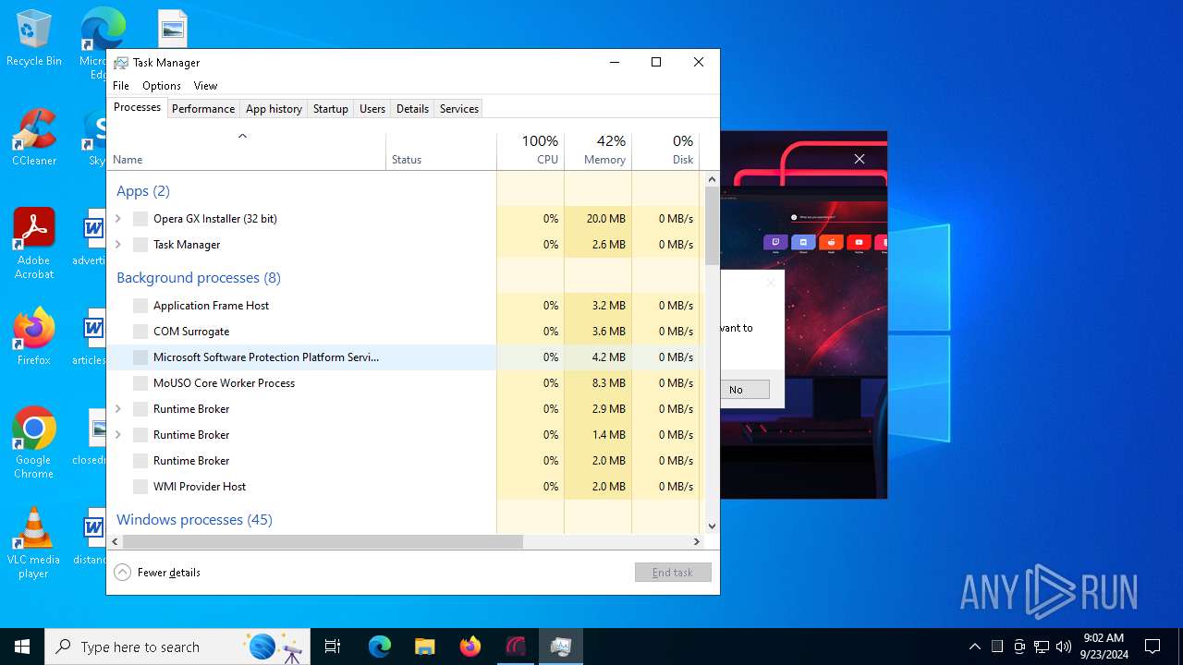The width and height of the screenshot is (1183, 665).
Task: Switch to the Details tab
Action: click(x=412, y=109)
